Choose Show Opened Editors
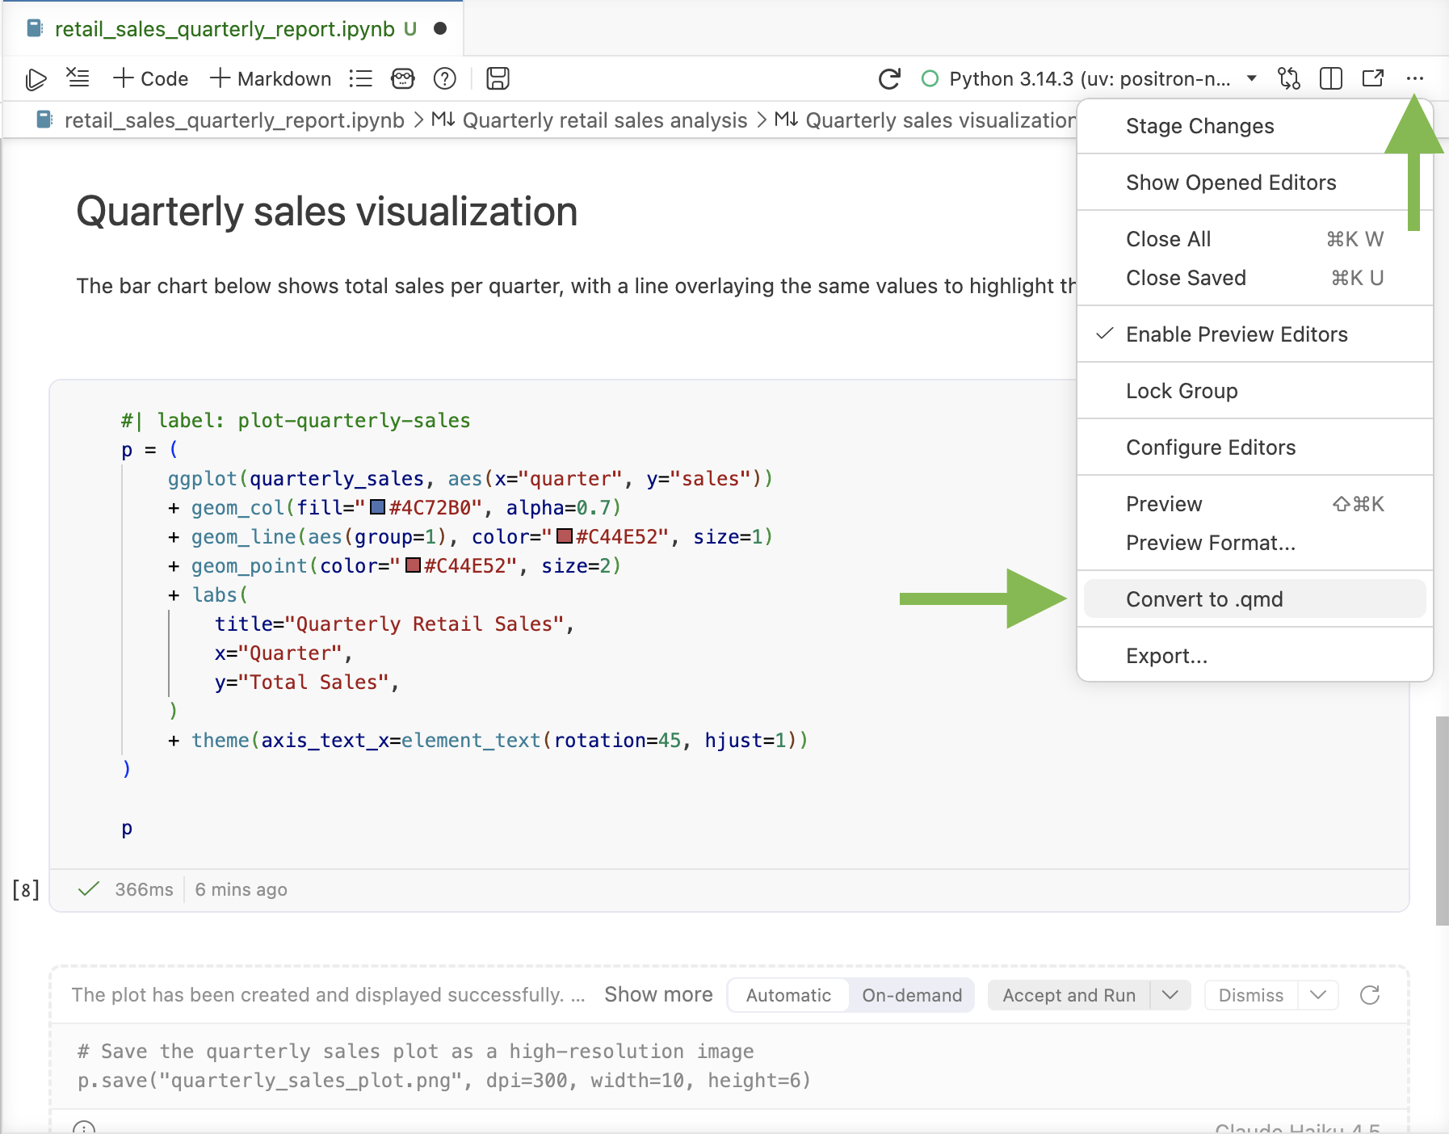 (1254, 183)
